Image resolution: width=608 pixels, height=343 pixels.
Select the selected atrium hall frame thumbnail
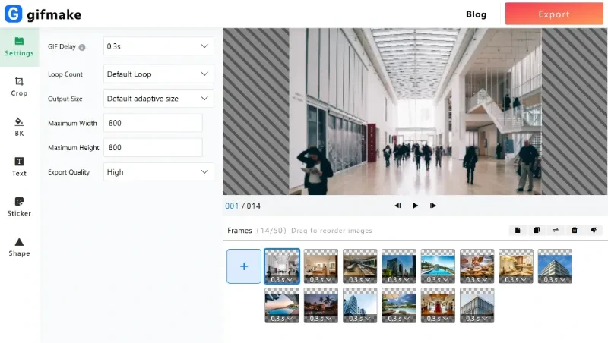point(282,266)
